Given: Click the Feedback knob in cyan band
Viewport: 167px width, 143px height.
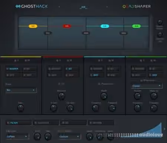Looking at the screenshot, I should click(112, 108).
